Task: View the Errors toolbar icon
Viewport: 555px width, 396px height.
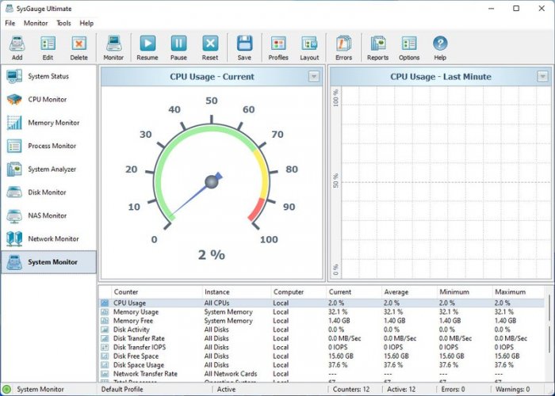Action: tap(343, 44)
